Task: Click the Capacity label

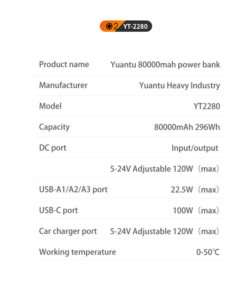Action: (54, 127)
